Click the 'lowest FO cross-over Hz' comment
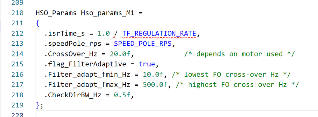This screenshot has width=318, height=117. pyautogui.click(x=231, y=75)
